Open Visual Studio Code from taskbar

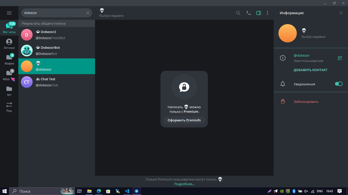coord(127,191)
